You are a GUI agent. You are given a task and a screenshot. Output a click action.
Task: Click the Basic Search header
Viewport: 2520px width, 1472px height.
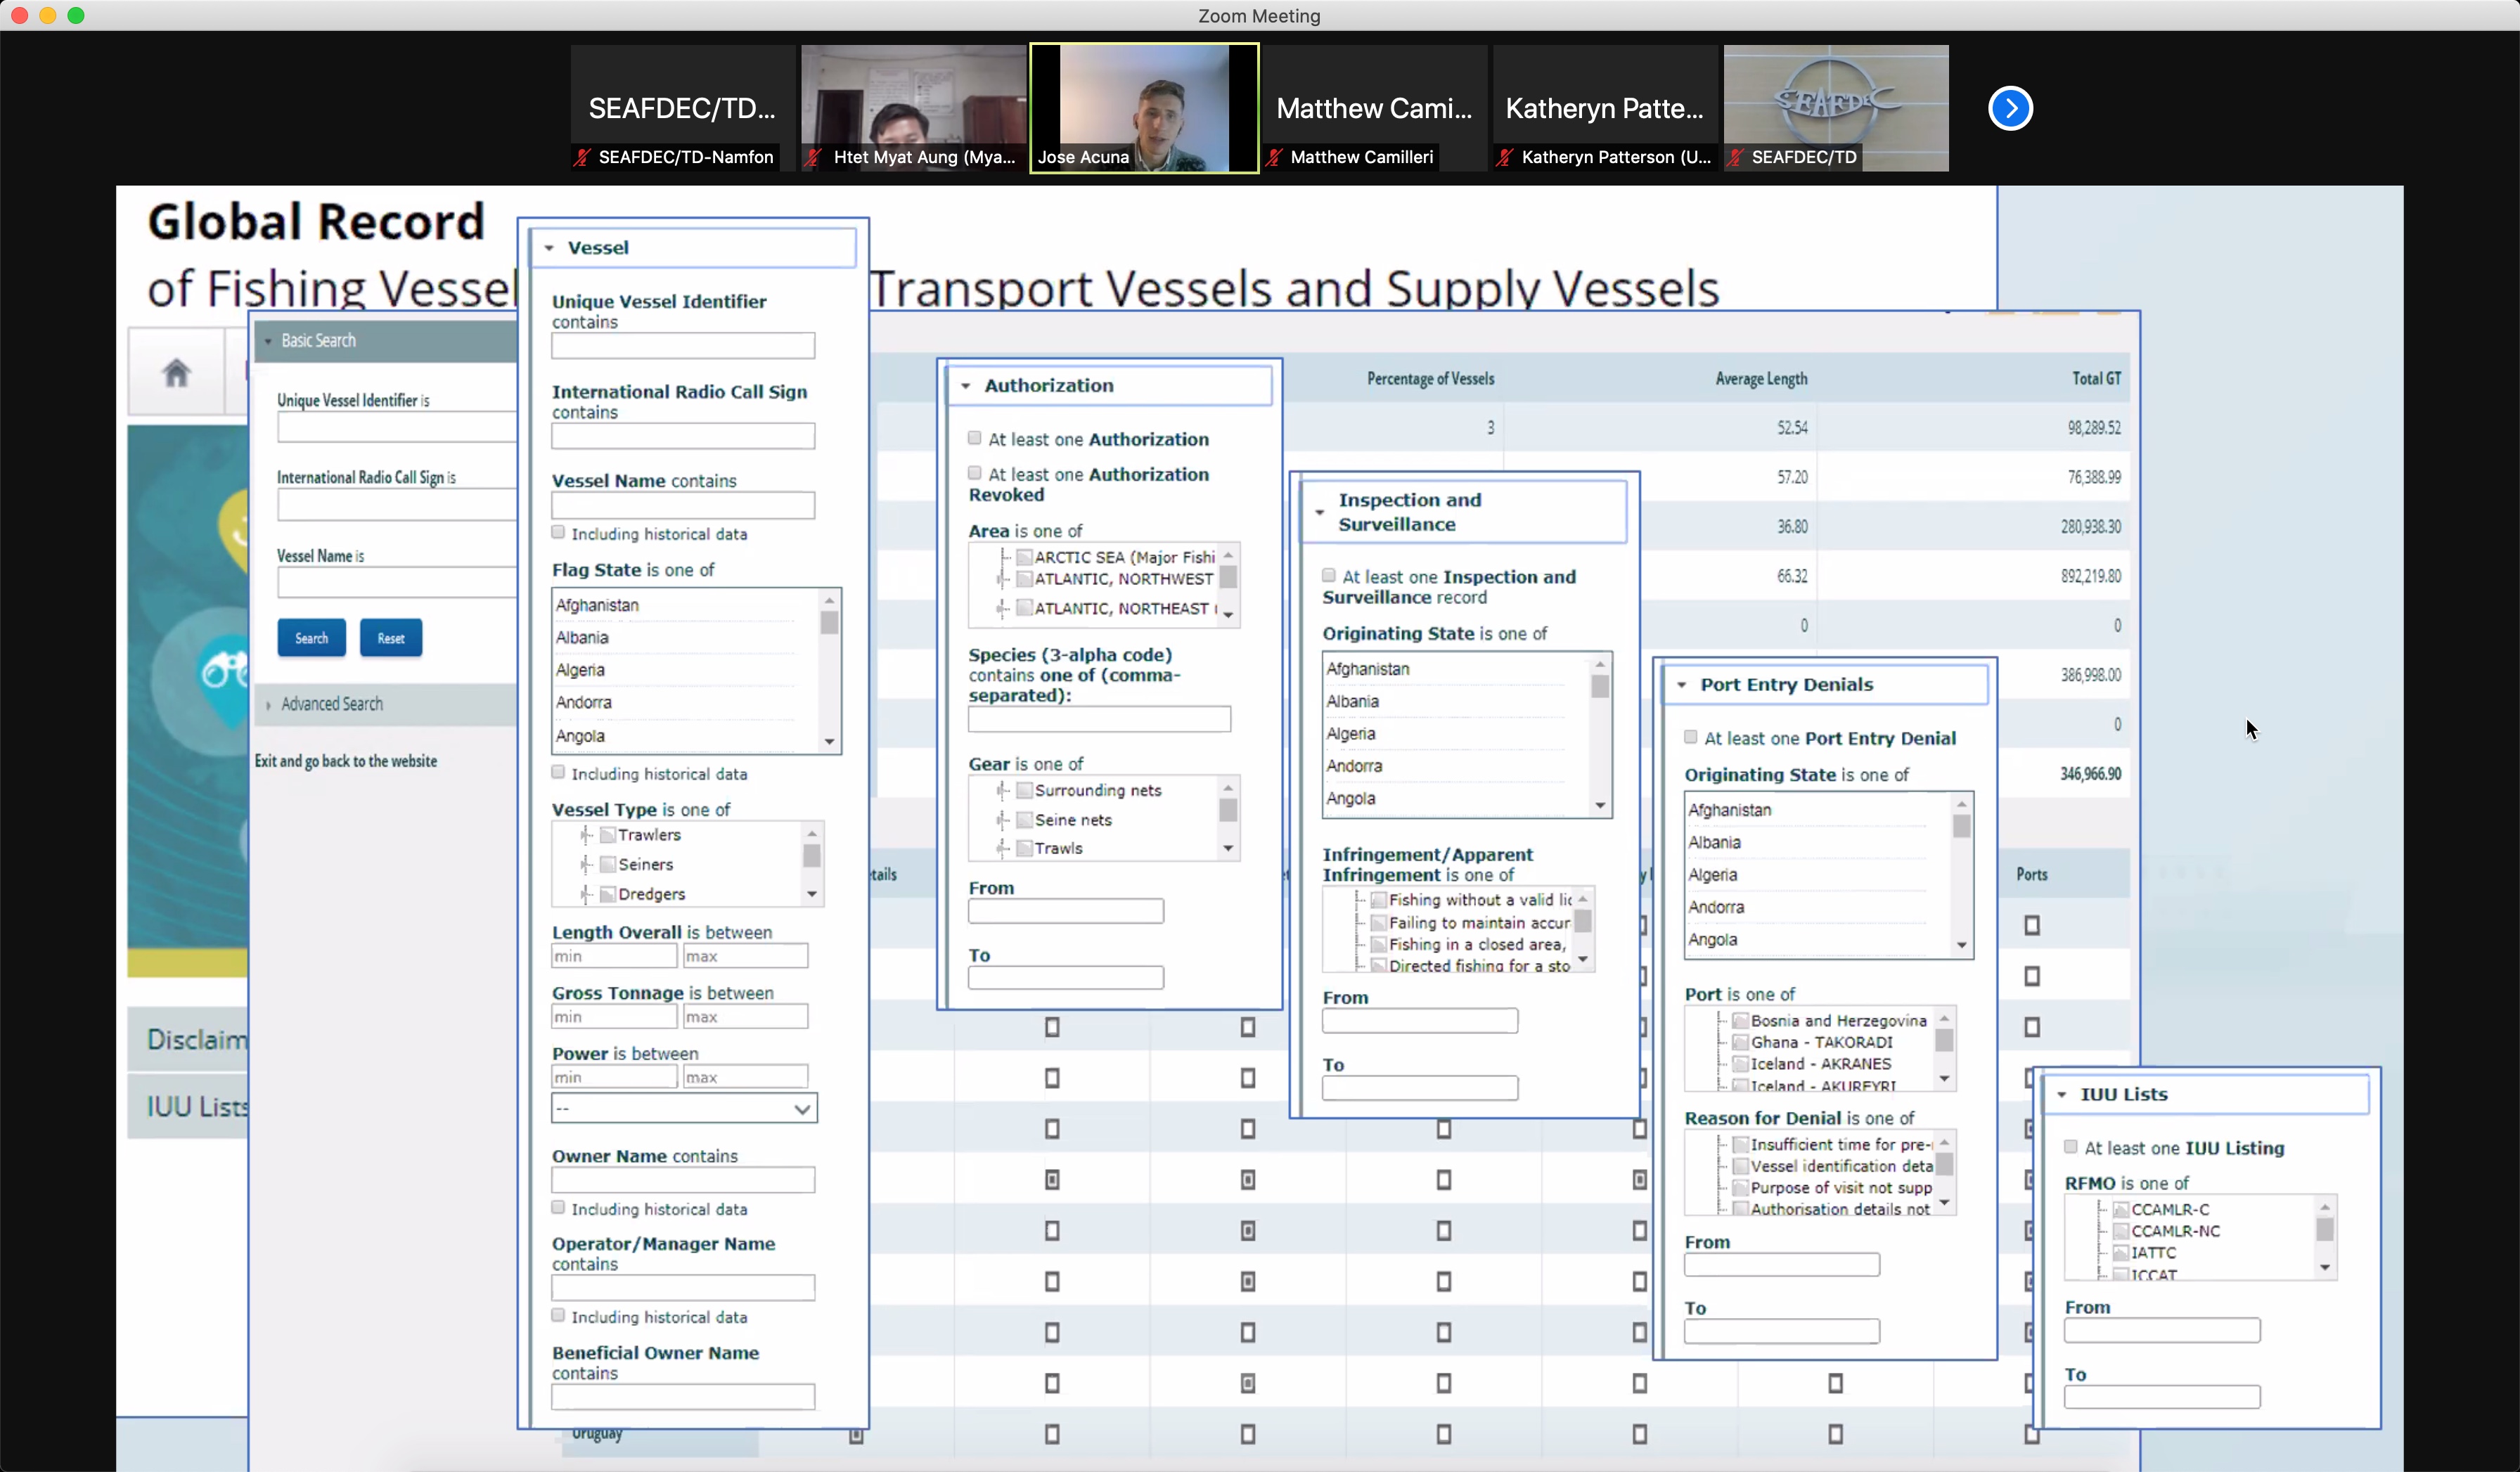pyautogui.click(x=318, y=341)
